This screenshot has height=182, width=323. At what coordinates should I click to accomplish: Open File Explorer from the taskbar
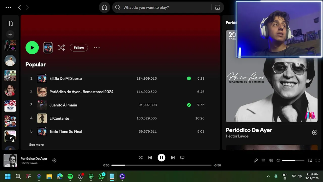point(49,176)
